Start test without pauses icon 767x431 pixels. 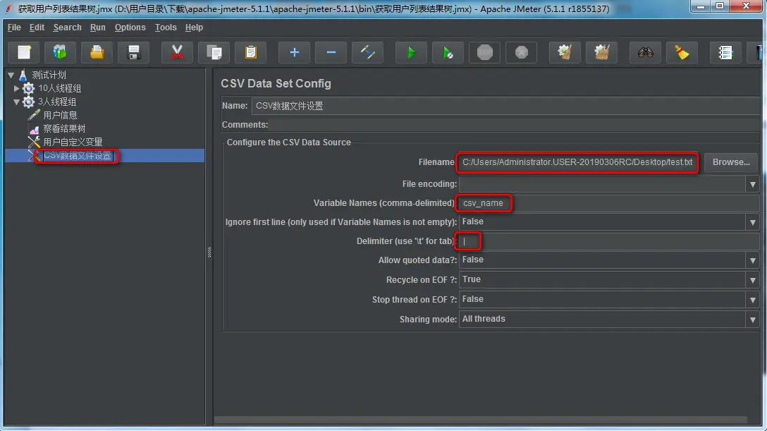pyautogui.click(x=448, y=52)
